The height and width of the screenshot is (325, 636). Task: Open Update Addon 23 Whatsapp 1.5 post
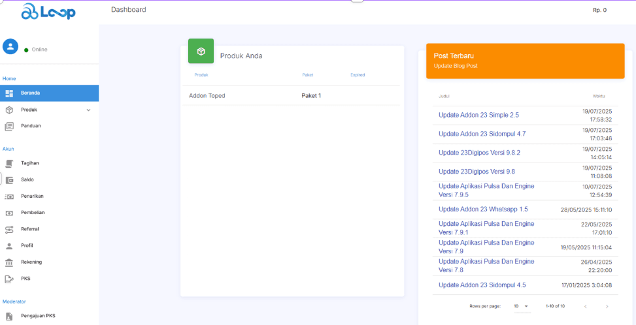[x=483, y=209]
